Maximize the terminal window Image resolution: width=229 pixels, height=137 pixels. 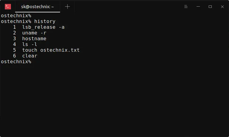click(x=210, y=7)
